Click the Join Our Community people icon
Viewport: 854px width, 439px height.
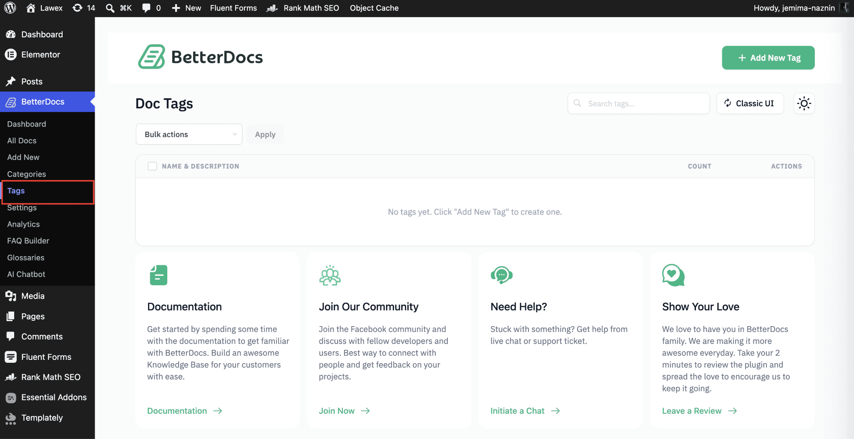tap(330, 275)
